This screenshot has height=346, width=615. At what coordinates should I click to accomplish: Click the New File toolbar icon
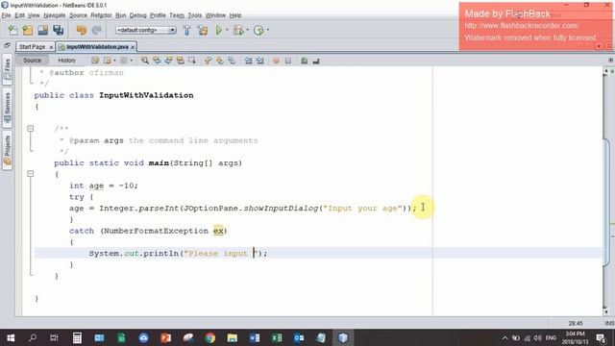coord(12,30)
